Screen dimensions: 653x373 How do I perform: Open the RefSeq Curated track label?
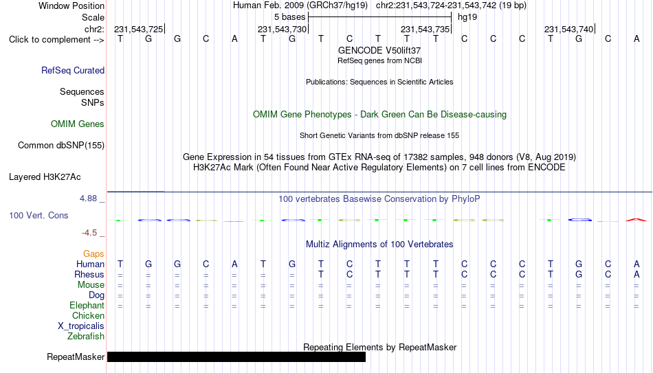coord(73,70)
